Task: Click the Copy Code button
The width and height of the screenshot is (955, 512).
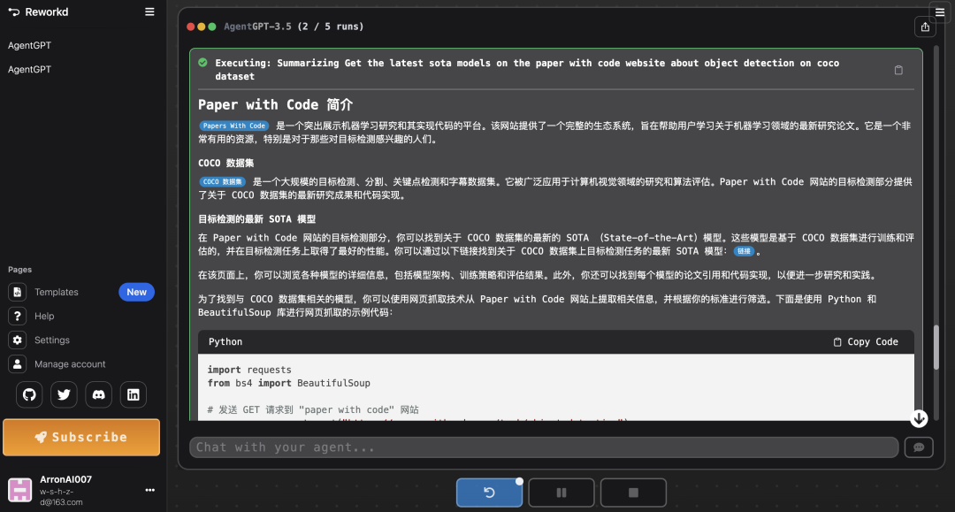Action: coord(866,342)
